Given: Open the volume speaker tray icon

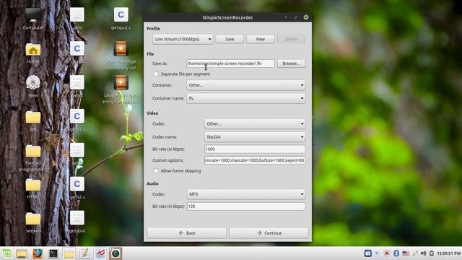Looking at the screenshot, I should point(423,253).
